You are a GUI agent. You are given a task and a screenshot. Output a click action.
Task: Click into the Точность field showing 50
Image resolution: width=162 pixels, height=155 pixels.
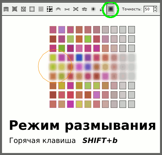[149, 9]
